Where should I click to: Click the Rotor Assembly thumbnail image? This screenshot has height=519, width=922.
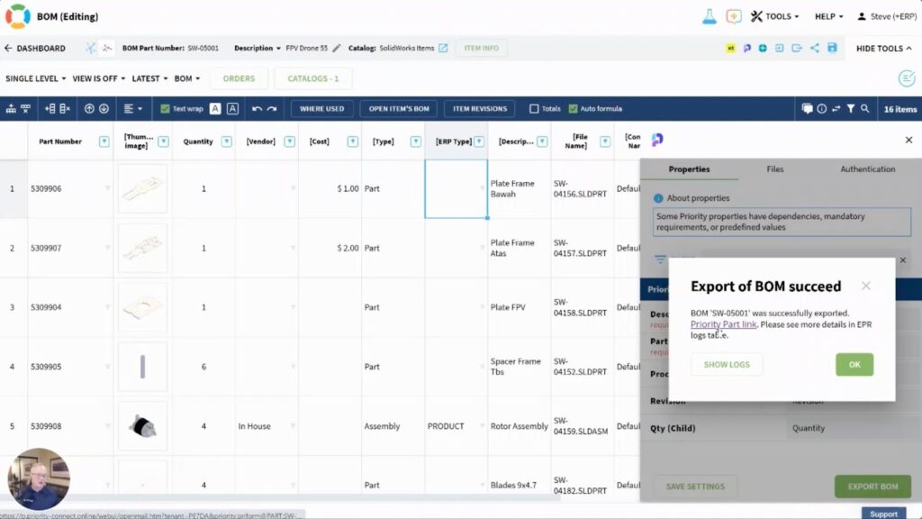[x=142, y=426]
